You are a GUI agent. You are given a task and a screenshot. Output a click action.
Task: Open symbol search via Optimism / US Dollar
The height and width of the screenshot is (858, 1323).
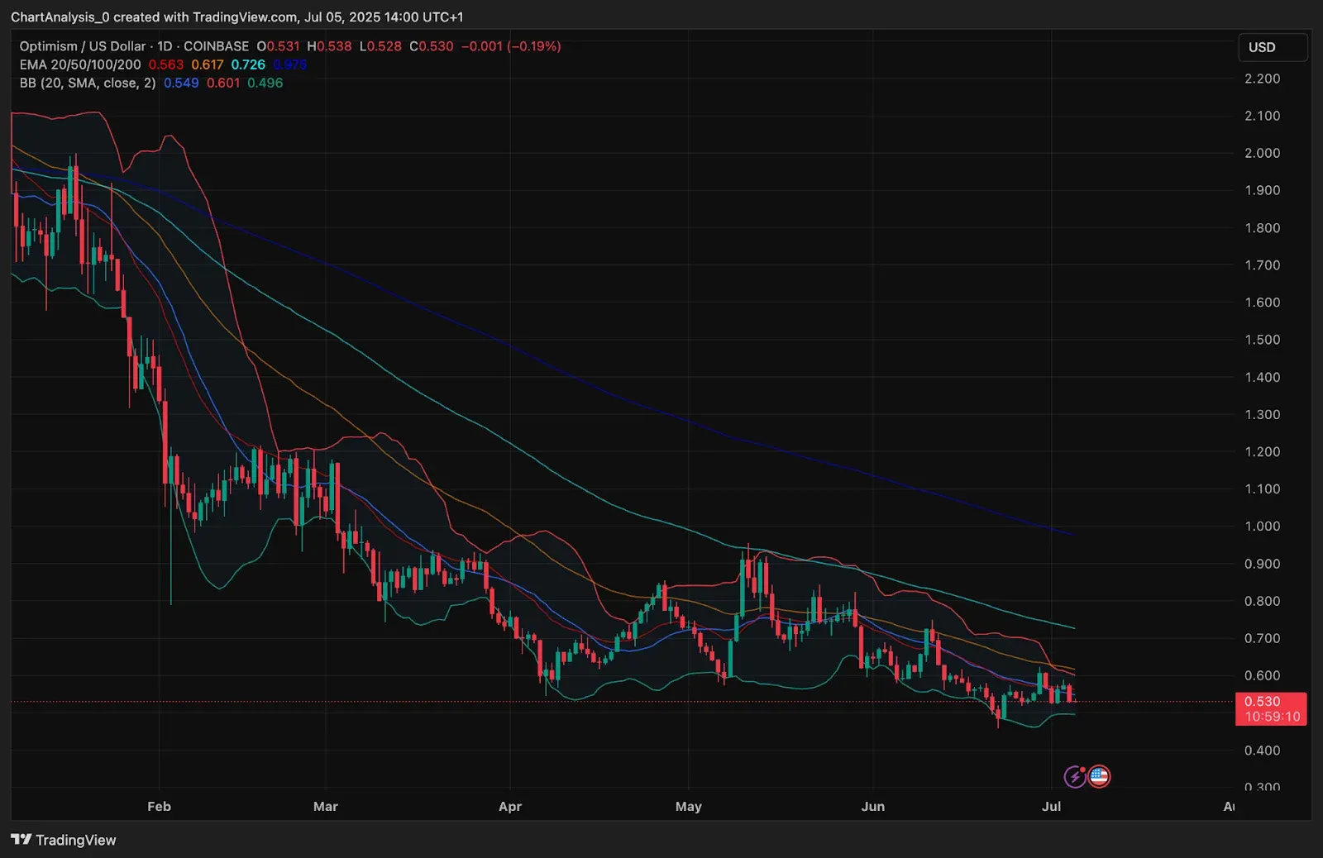click(x=81, y=47)
